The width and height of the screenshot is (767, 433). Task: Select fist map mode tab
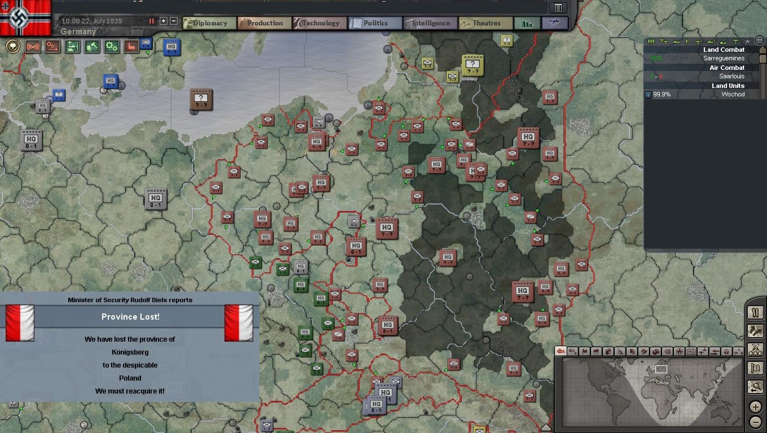pyautogui.click(x=726, y=351)
